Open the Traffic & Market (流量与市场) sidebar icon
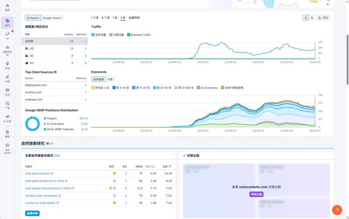This screenshot has width=349, height=219. point(7,51)
